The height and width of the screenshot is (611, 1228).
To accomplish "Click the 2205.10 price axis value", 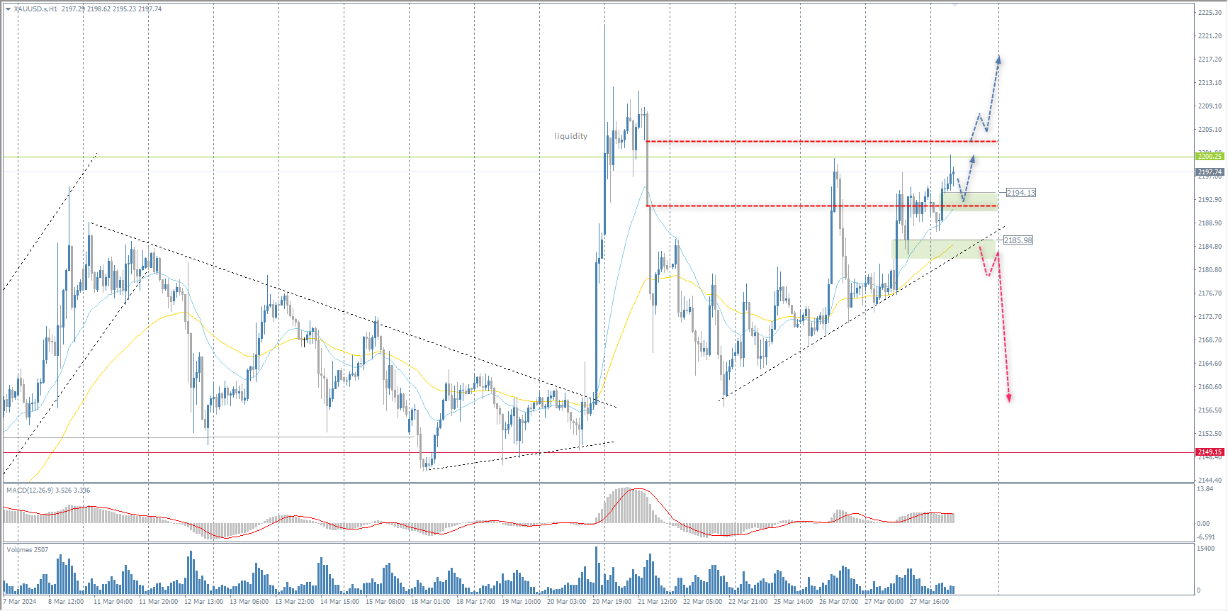I will pos(1210,130).
